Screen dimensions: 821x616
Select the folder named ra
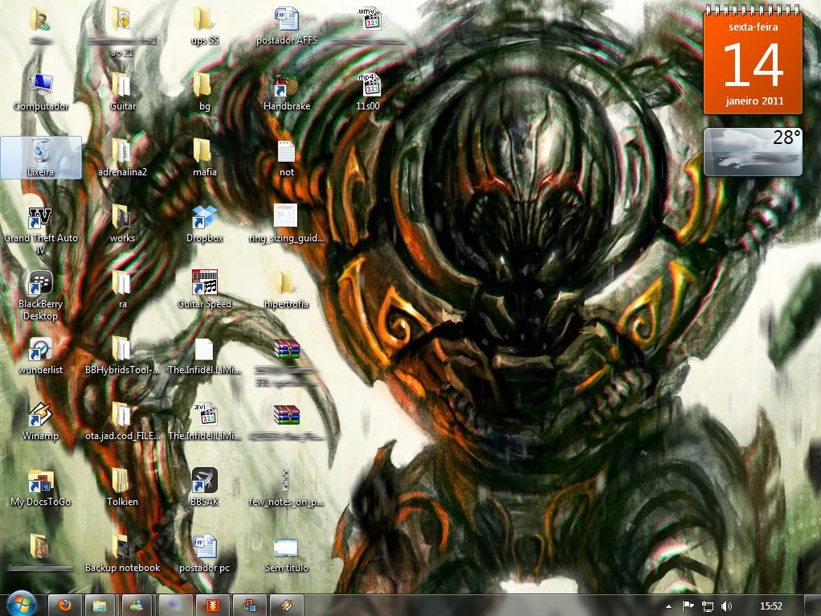(x=123, y=290)
